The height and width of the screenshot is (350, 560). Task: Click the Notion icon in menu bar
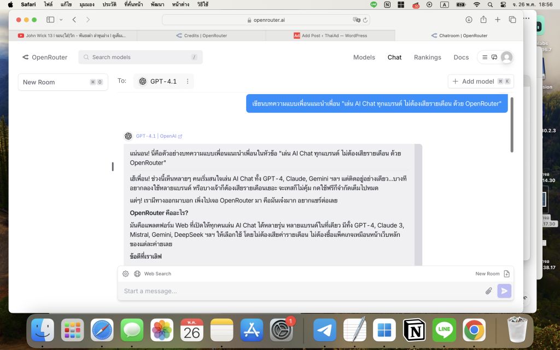point(387,4)
